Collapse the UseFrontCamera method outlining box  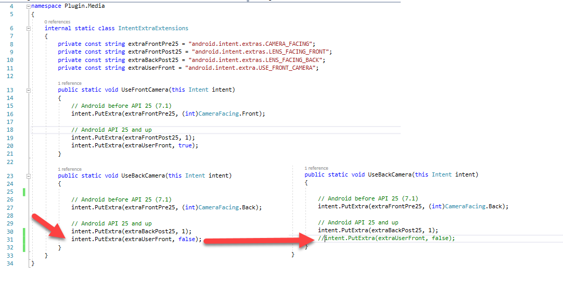(29, 90)
